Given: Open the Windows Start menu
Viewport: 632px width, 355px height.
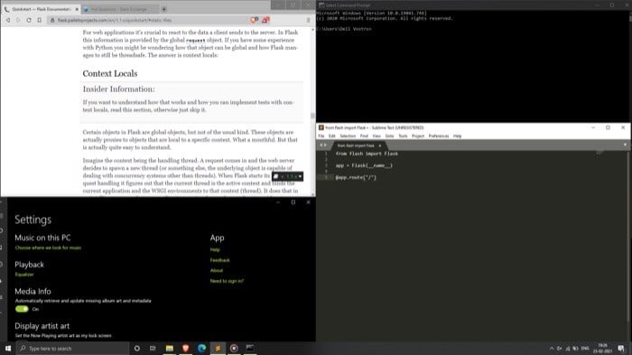Looking at the screenshot, I should [7, 348].
